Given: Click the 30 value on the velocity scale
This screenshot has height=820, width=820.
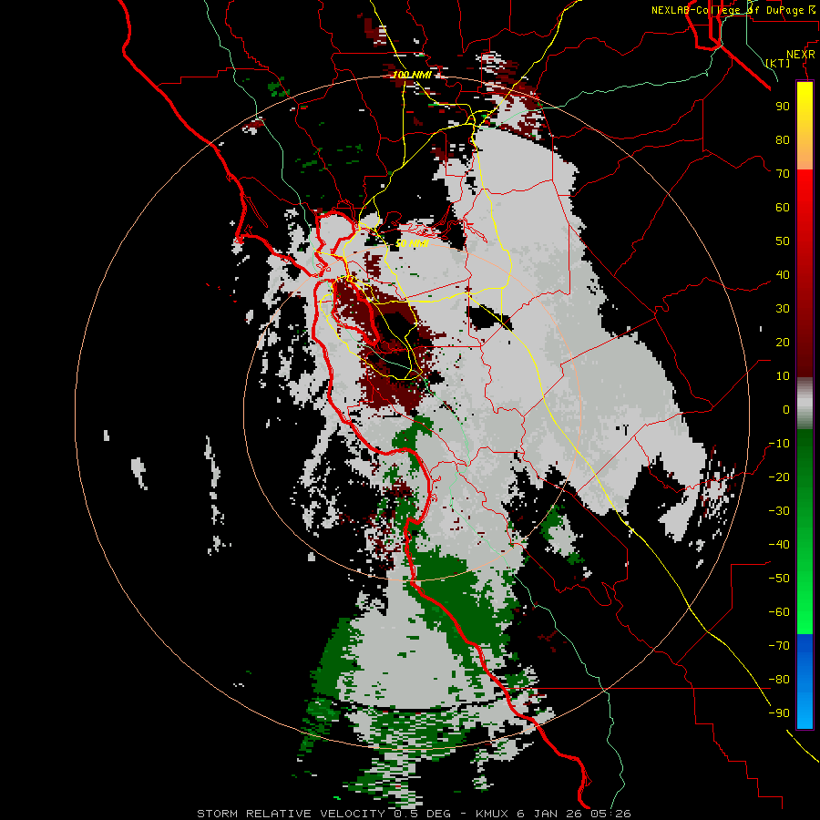Looking at the screenshot, I should point(783,309).
